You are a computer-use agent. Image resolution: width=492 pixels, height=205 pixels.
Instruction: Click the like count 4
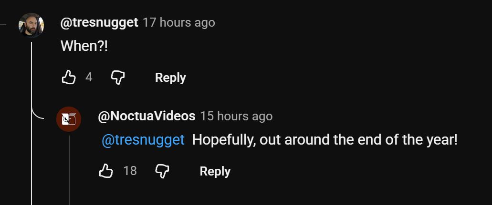[x=89, y=77]
